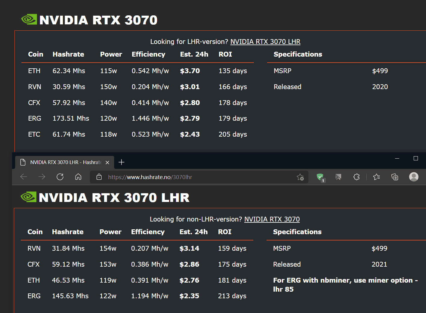Click the 135 days ROI value
This screenshot has height=313, width=426.
click(x=233, y=71)
